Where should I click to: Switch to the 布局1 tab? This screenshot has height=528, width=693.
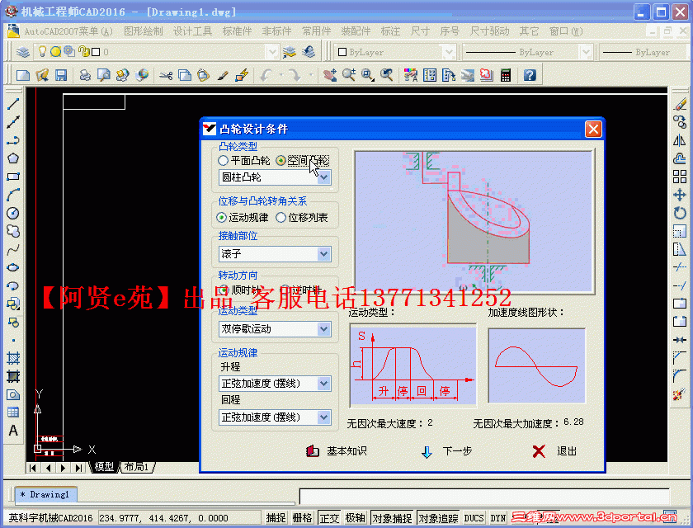click(x=136, y=467)
